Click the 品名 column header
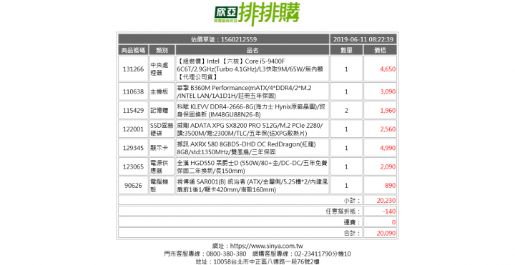The width and height of the screenshot is (515, 265). [x=252, y=50]
